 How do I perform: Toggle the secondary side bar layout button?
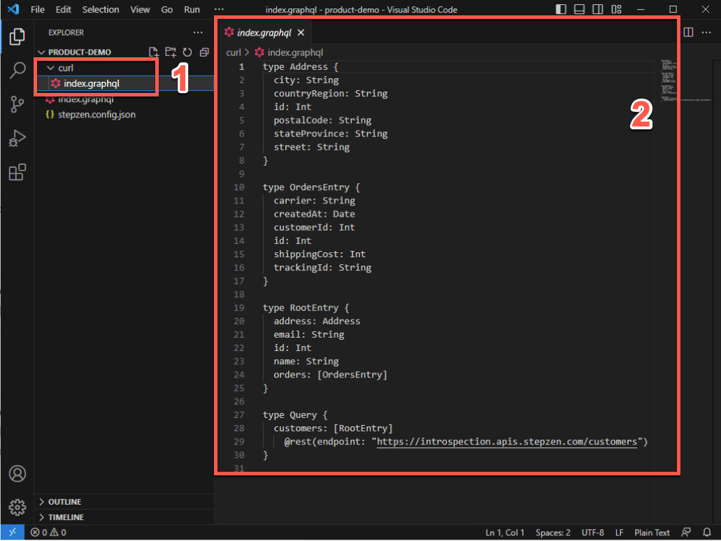click(597, 10)
